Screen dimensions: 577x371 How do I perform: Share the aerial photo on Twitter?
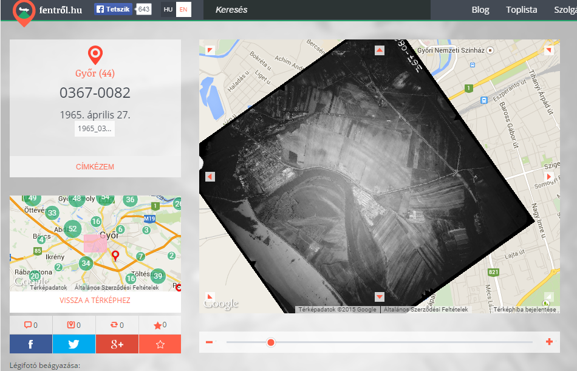(74, 344)
